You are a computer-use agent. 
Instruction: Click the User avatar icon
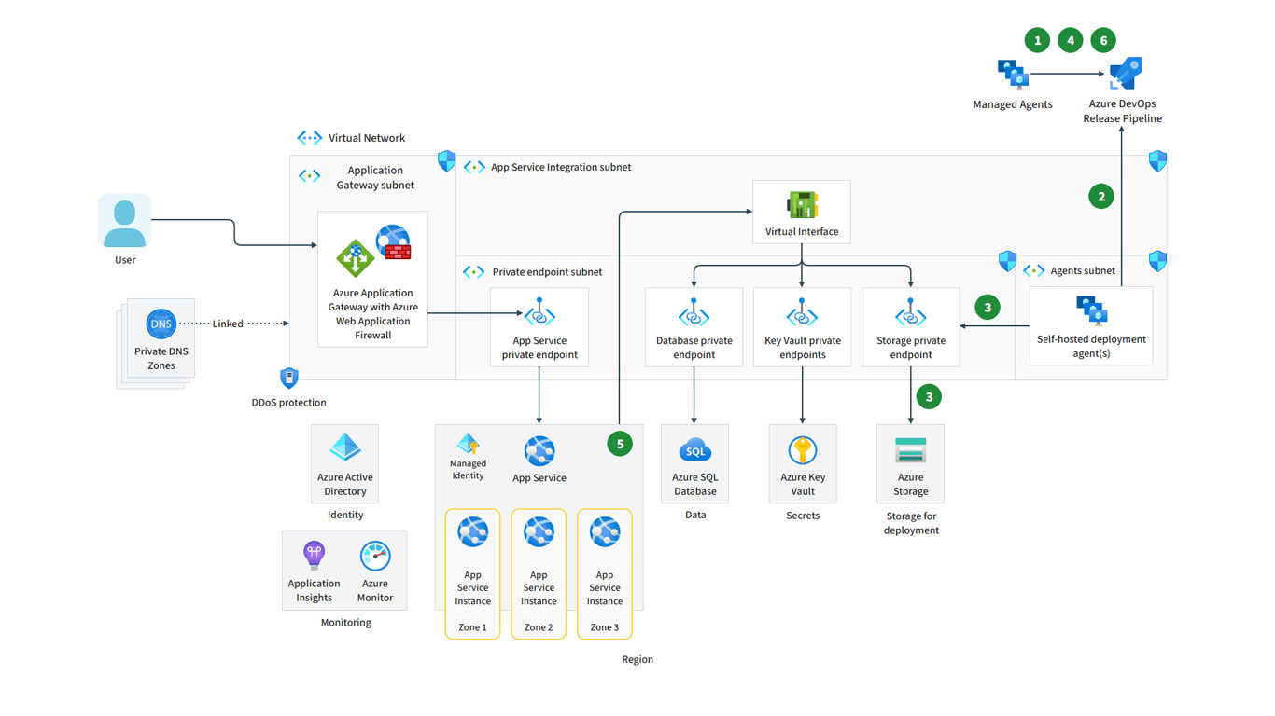125,221
